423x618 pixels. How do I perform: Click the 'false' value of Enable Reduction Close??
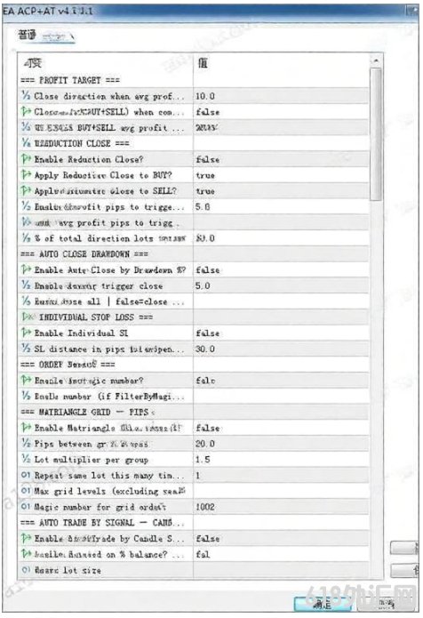coord(208,159)
